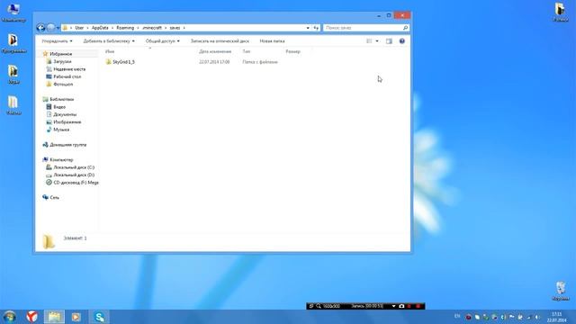Open the Упорядочить menu
This screenshot has width=576, height=324.
(x=57, y=41)
